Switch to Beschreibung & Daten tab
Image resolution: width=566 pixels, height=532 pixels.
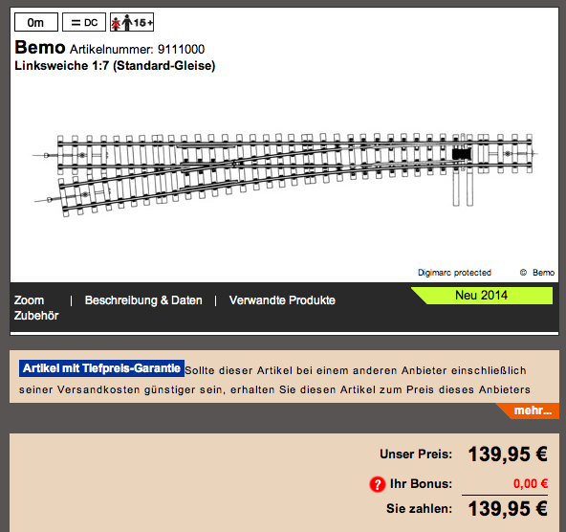pyautogui.click(x=143, y=300)
